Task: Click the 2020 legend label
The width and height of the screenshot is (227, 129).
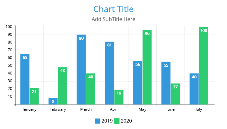Action: click(x=126, y=121)
